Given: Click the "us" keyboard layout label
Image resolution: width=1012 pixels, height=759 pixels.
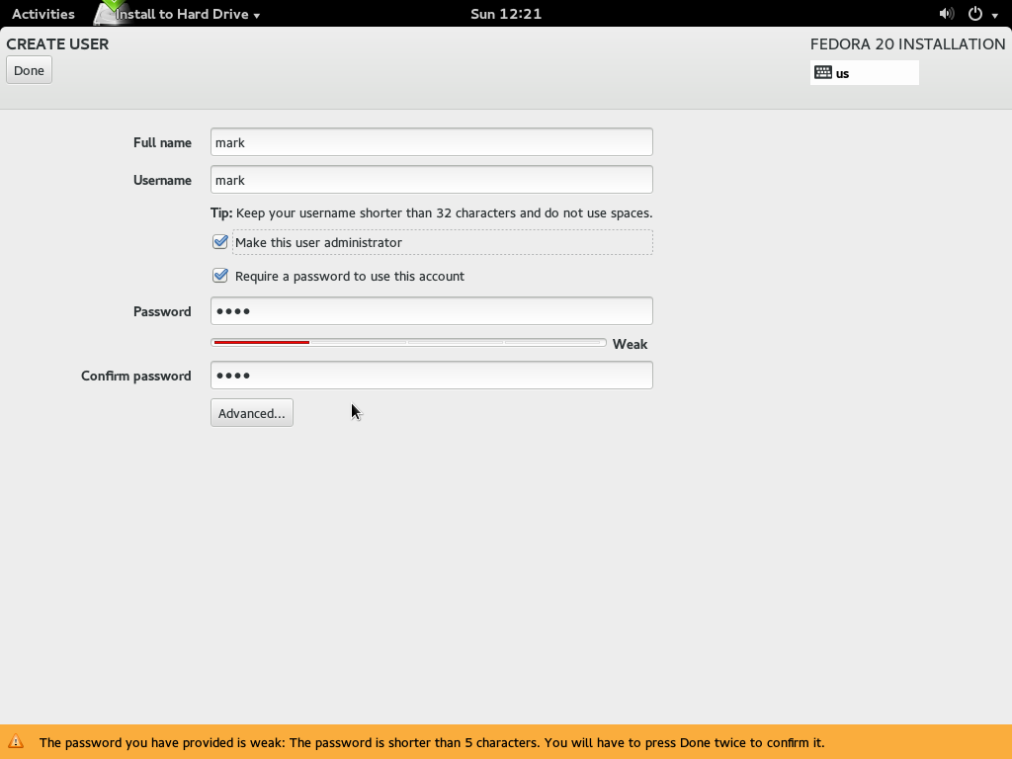Looking at the screenshot, I should (843, 73).
